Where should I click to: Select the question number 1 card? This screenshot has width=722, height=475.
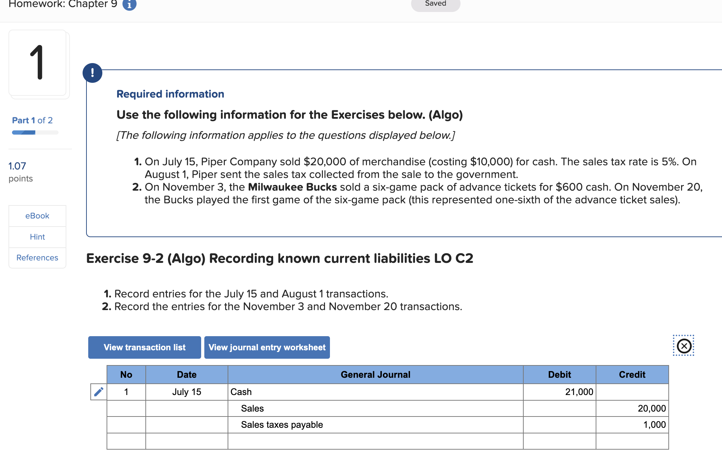[x=37, y=63]
